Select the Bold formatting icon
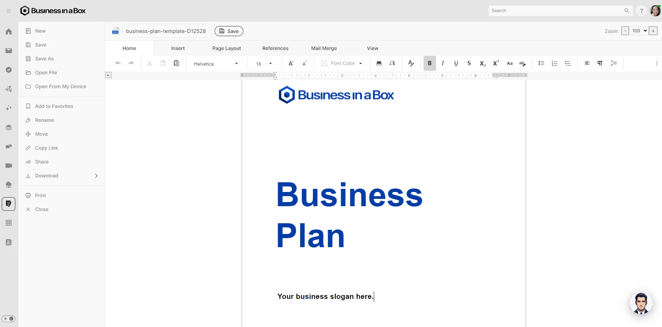 point(429,63)
